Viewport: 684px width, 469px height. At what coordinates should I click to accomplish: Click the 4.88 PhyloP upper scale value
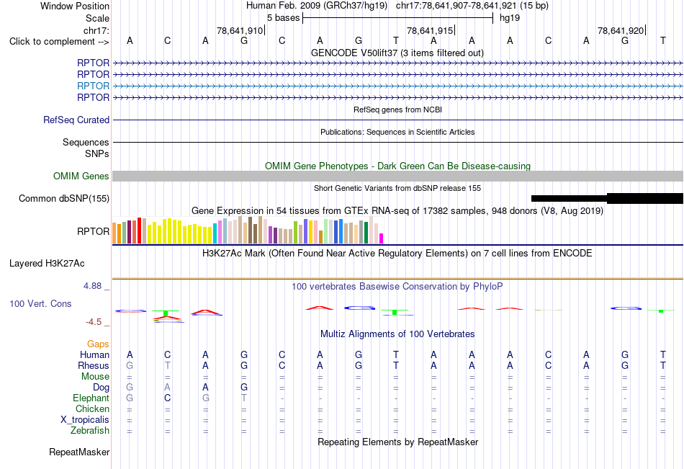click(x=92, y=286)
